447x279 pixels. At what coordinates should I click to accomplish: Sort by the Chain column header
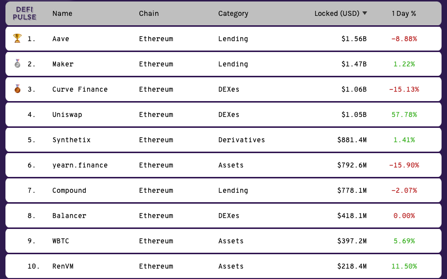[x=149, y=13]
